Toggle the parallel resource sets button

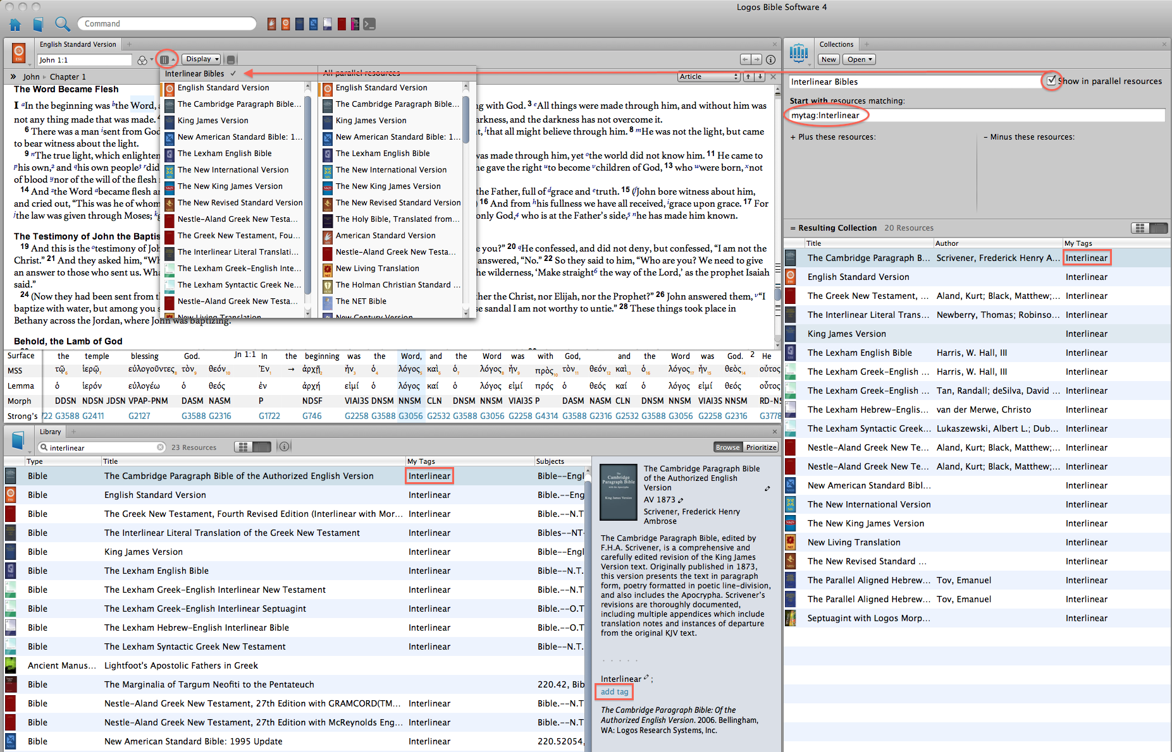164,59
